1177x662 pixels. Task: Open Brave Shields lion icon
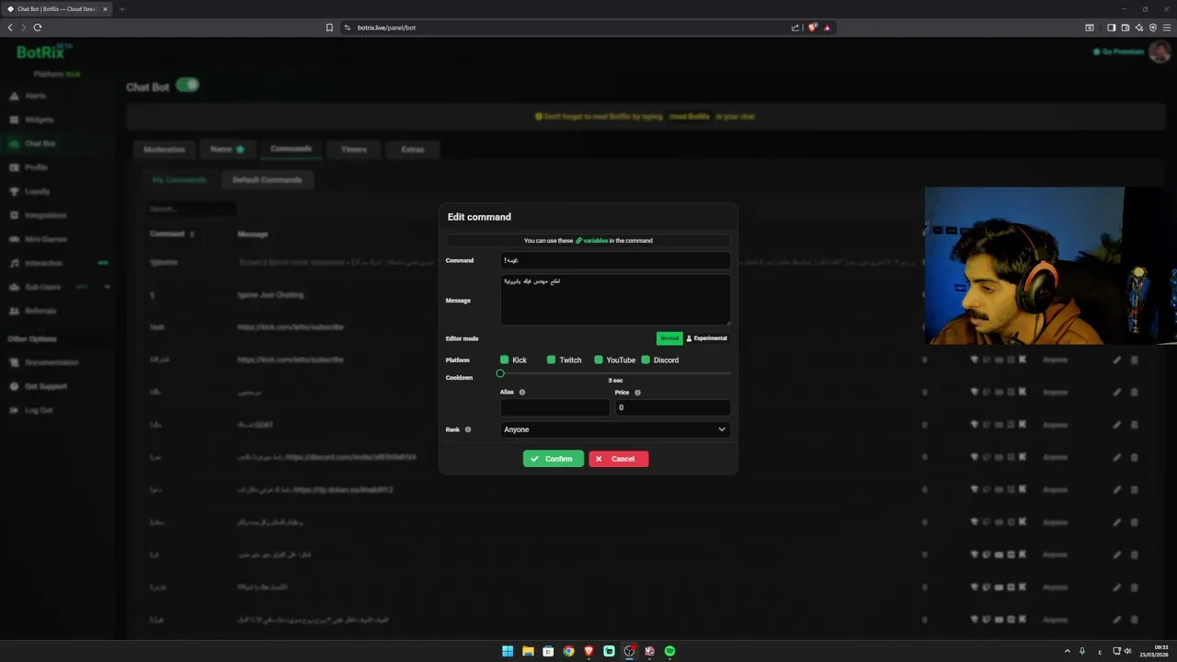click(812, 28)
